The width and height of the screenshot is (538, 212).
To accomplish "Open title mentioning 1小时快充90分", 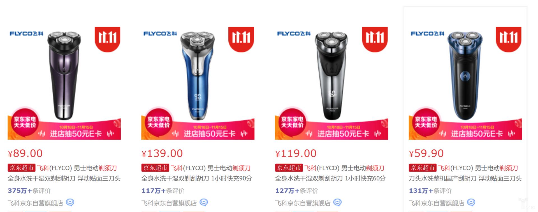I will click(197, 173).
